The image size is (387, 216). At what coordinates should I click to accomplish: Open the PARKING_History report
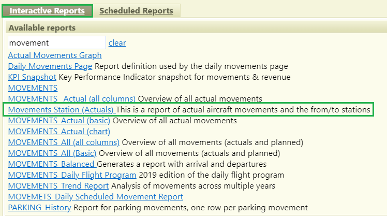click(39, 208)
